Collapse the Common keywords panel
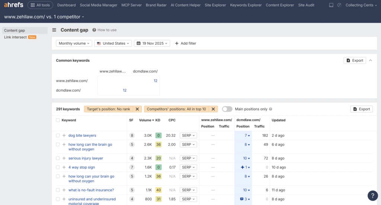381x205 pixels. point(371,60)
